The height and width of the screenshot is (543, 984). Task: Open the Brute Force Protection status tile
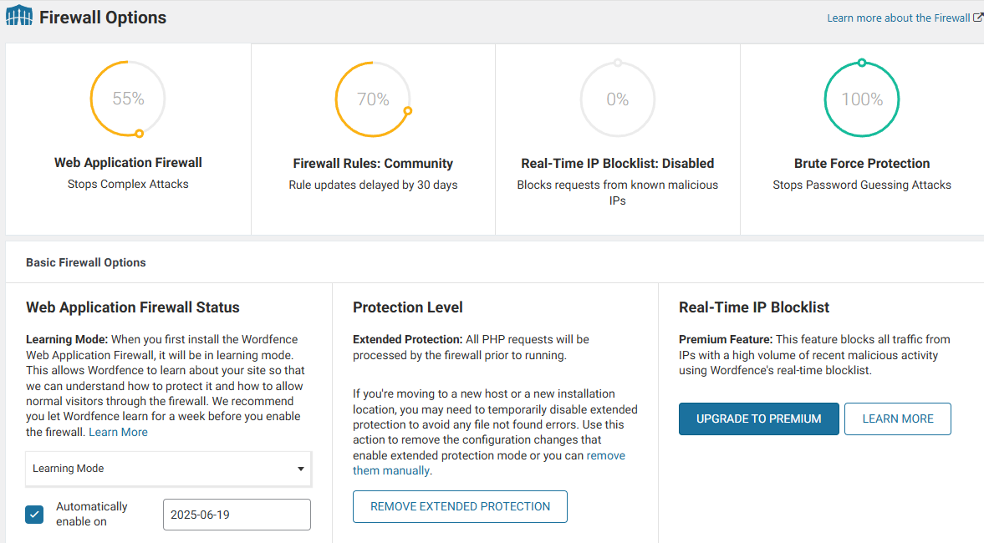click(862, 164)
